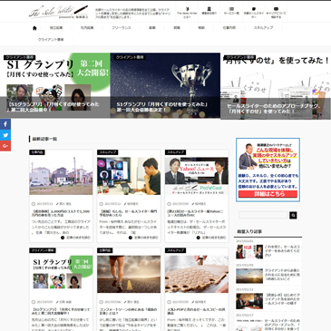Click the red 詳細はこちら banner button
This screenshot has width=331, height=331.
[268, 194]
